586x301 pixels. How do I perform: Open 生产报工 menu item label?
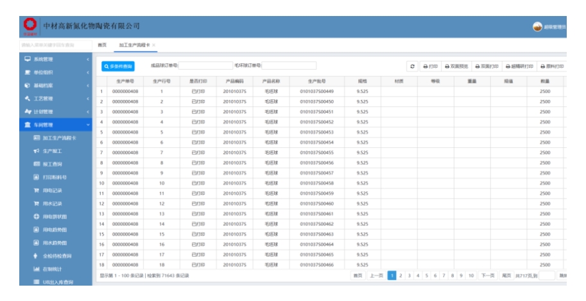[53, 151]
